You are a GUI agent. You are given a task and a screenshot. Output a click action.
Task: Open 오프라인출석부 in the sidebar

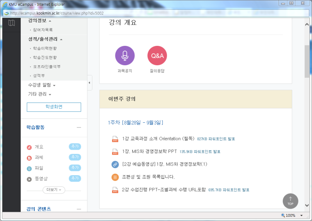tap(47, 66)
